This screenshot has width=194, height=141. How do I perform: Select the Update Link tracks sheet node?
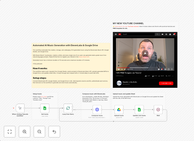(x=139, y=109)
